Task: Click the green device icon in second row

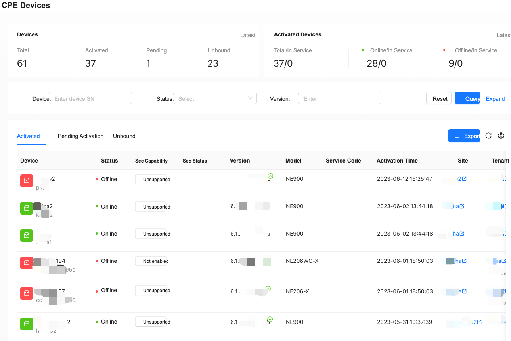Action: coord(27,208)
